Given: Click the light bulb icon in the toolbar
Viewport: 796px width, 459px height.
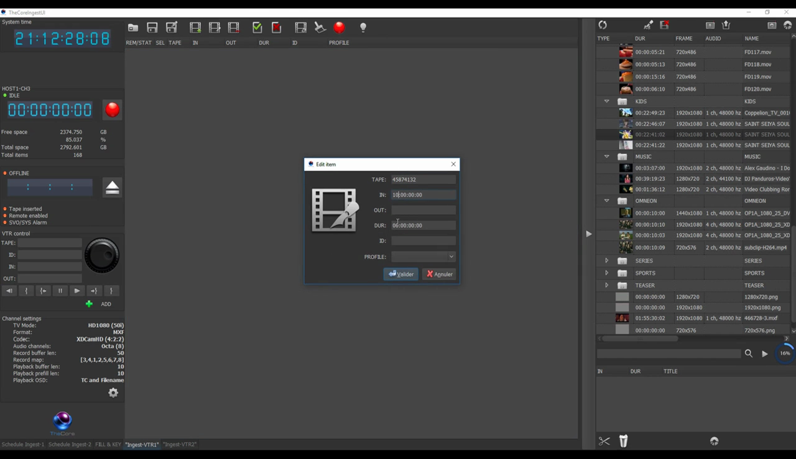Looking at the screenshot, I should coord(363,27).
